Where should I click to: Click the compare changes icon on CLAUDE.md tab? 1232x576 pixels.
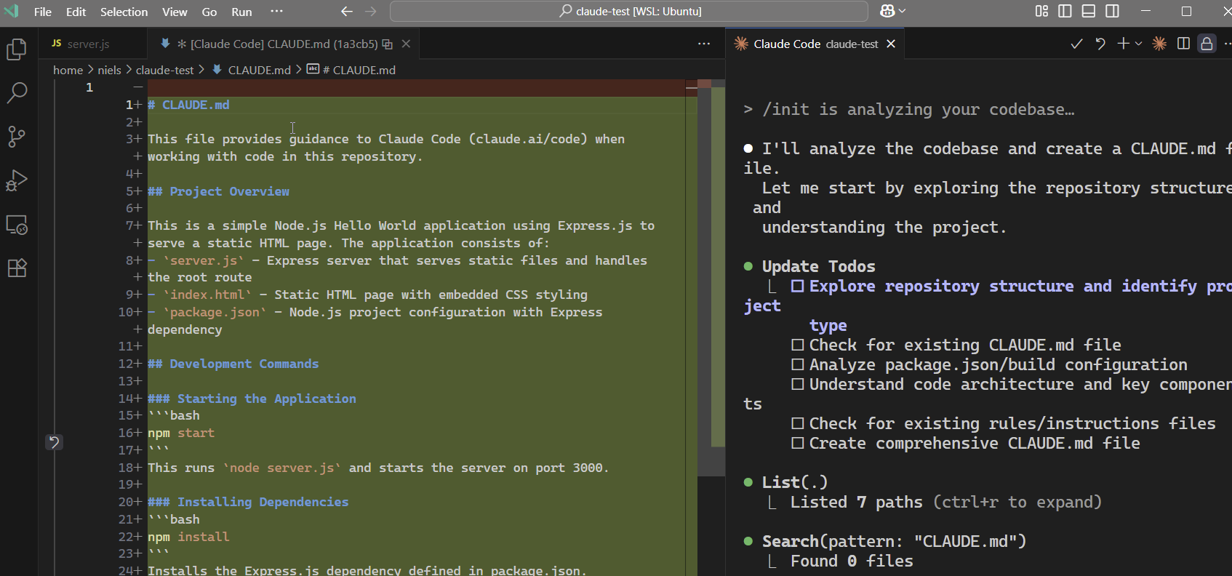388,44
